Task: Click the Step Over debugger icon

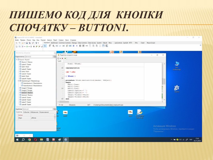Action: click(x=39, y=47)
